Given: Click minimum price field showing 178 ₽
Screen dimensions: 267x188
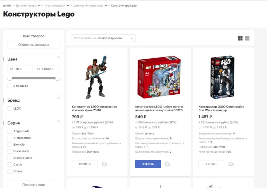Looking at the screenshot, I should 20,69.
